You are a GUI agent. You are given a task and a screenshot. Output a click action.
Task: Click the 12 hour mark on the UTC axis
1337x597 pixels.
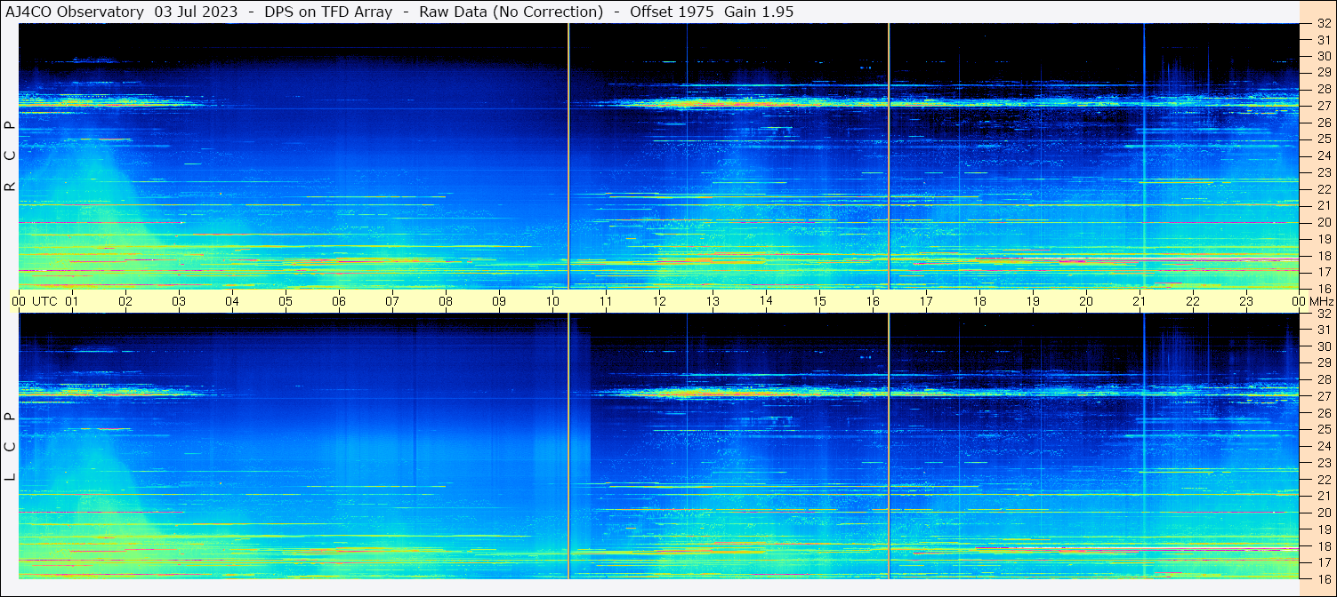pyautogui.click(x=659, y=301)
